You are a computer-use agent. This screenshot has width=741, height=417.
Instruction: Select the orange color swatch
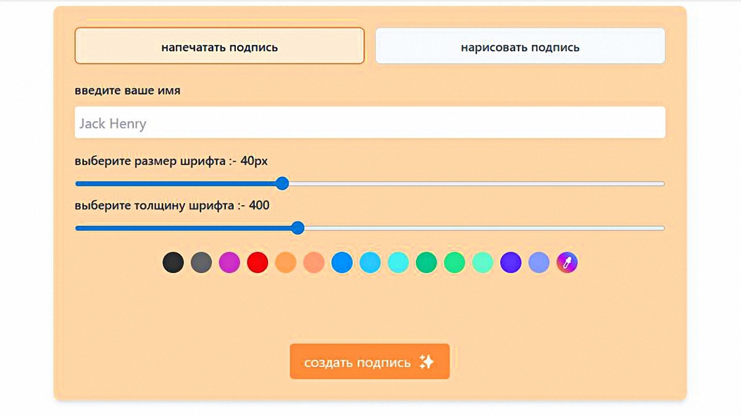point(286,262)
